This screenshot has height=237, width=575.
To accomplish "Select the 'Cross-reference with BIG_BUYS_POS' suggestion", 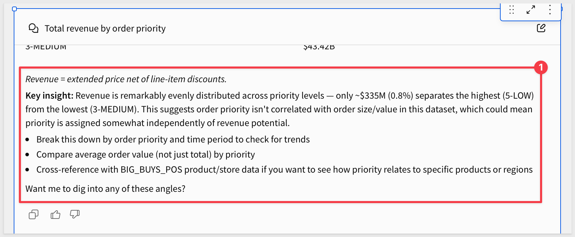I will (284, 170).
